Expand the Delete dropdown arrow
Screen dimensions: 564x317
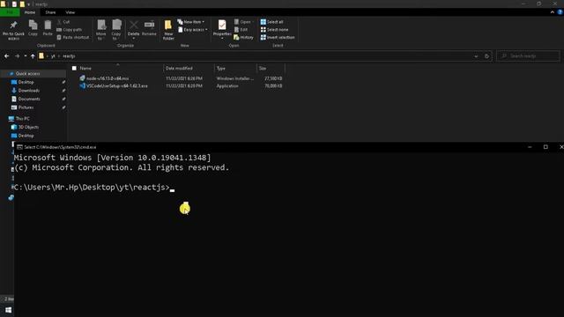point(133,38)
